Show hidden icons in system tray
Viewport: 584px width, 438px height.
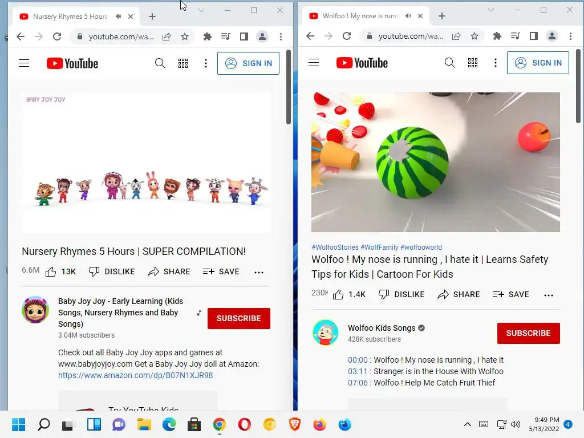tap(468, 424)
